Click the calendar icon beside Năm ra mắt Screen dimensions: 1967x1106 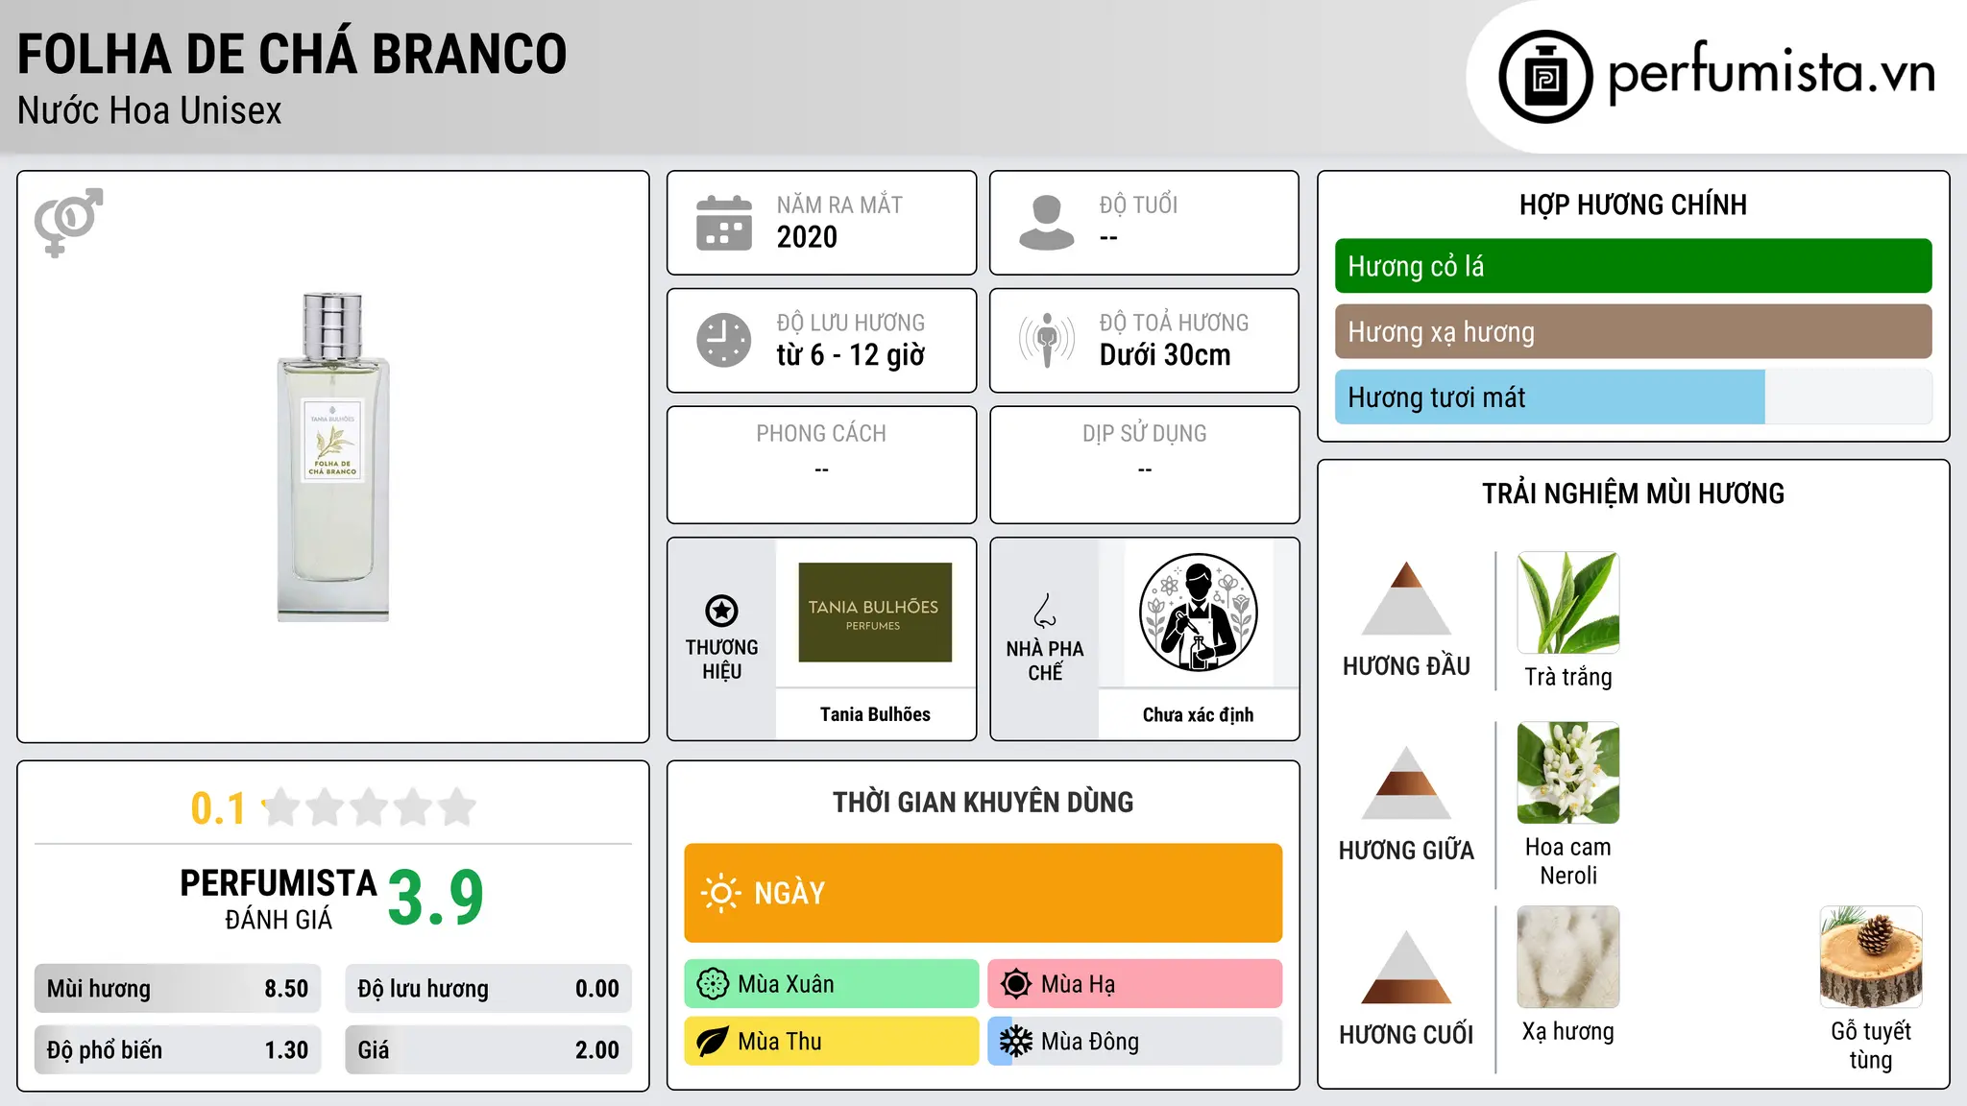[724, 223]
